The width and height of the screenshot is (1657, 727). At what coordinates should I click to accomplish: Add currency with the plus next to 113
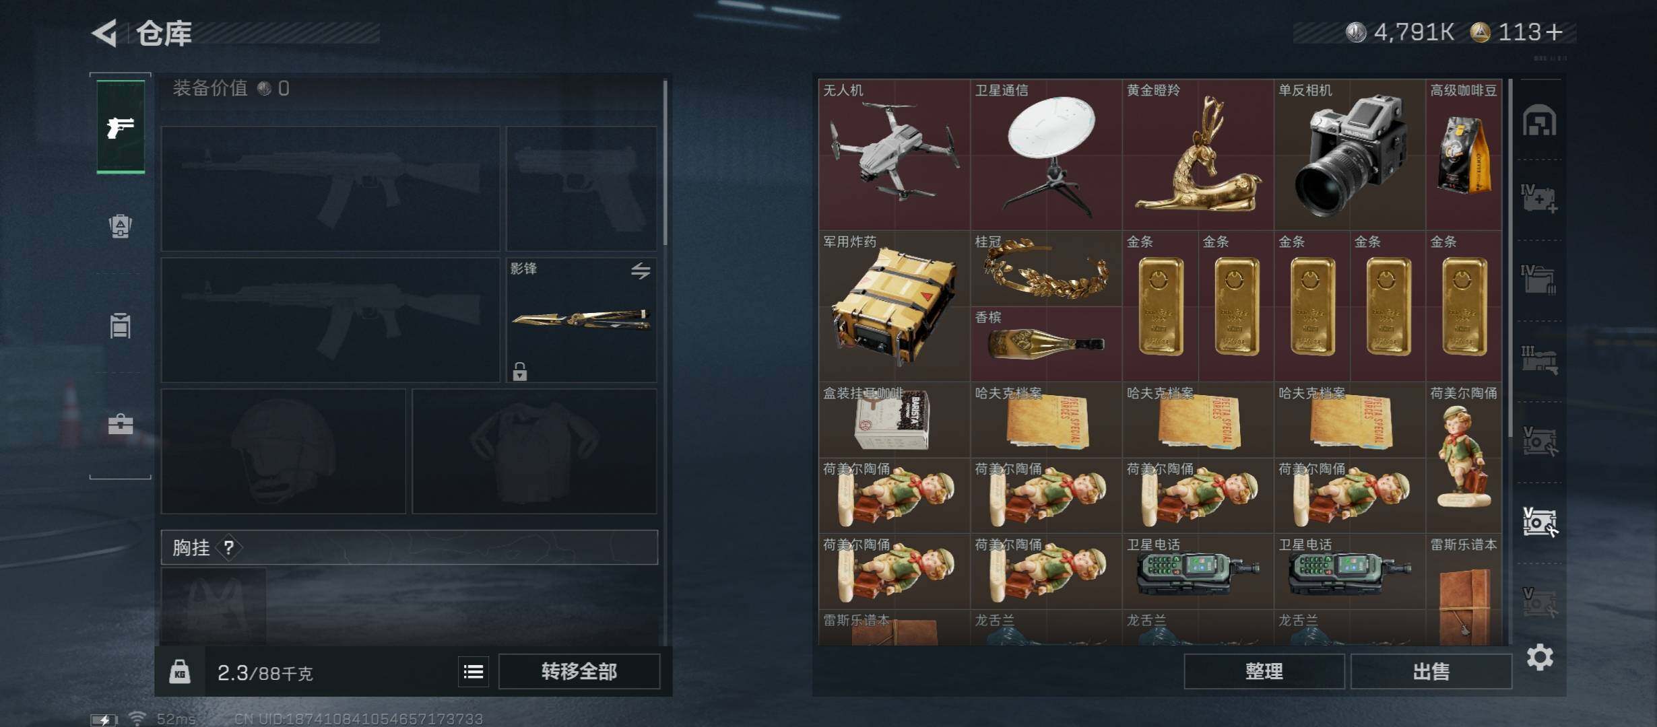1554,32
